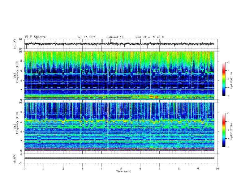Select the "start UT = 22:40:0" text
The width and height of the screenshot is (245, 189).
[149, 37]
